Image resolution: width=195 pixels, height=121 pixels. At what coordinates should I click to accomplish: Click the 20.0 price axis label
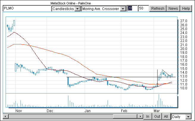[x=184, y=49]
